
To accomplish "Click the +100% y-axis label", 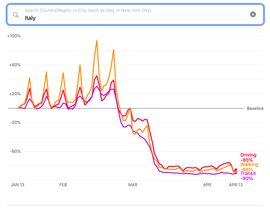I will [x=14, y=36].
